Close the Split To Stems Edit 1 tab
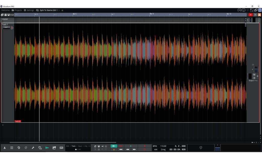The height and width of the screenshot is (157, 262). [59, 10]
